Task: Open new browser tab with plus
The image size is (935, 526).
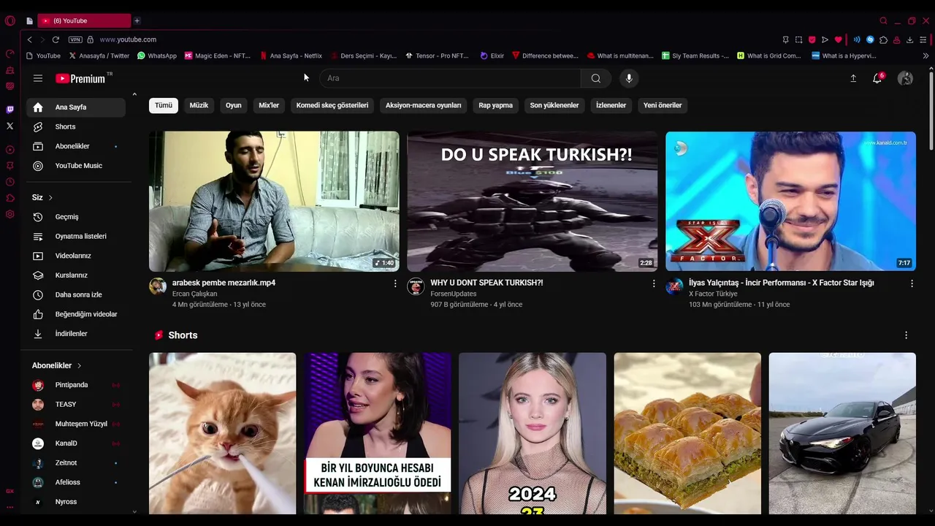Action: [137, 20]
